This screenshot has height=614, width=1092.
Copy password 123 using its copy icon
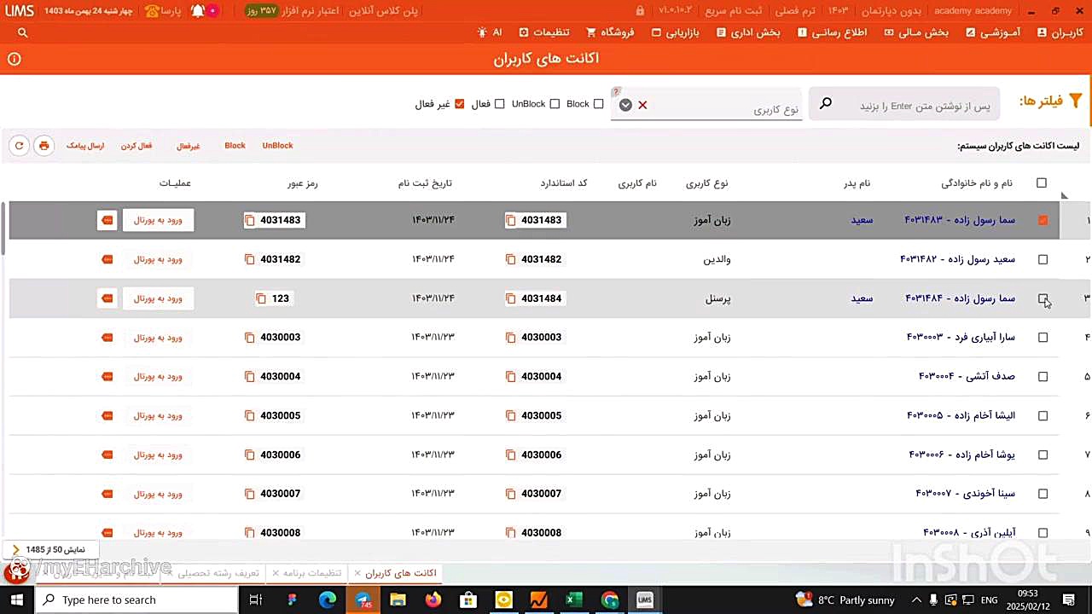point(261,298)
